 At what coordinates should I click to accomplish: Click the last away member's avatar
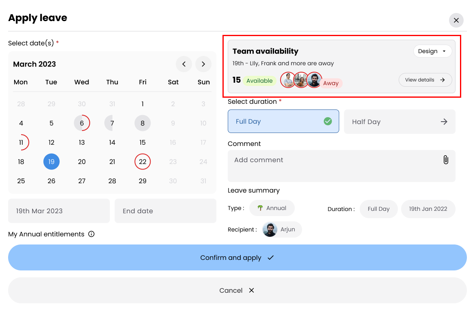[x=314, y=80]
